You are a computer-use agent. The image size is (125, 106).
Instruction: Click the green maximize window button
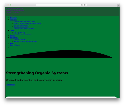pyautogui.click(x=11, y=5)
